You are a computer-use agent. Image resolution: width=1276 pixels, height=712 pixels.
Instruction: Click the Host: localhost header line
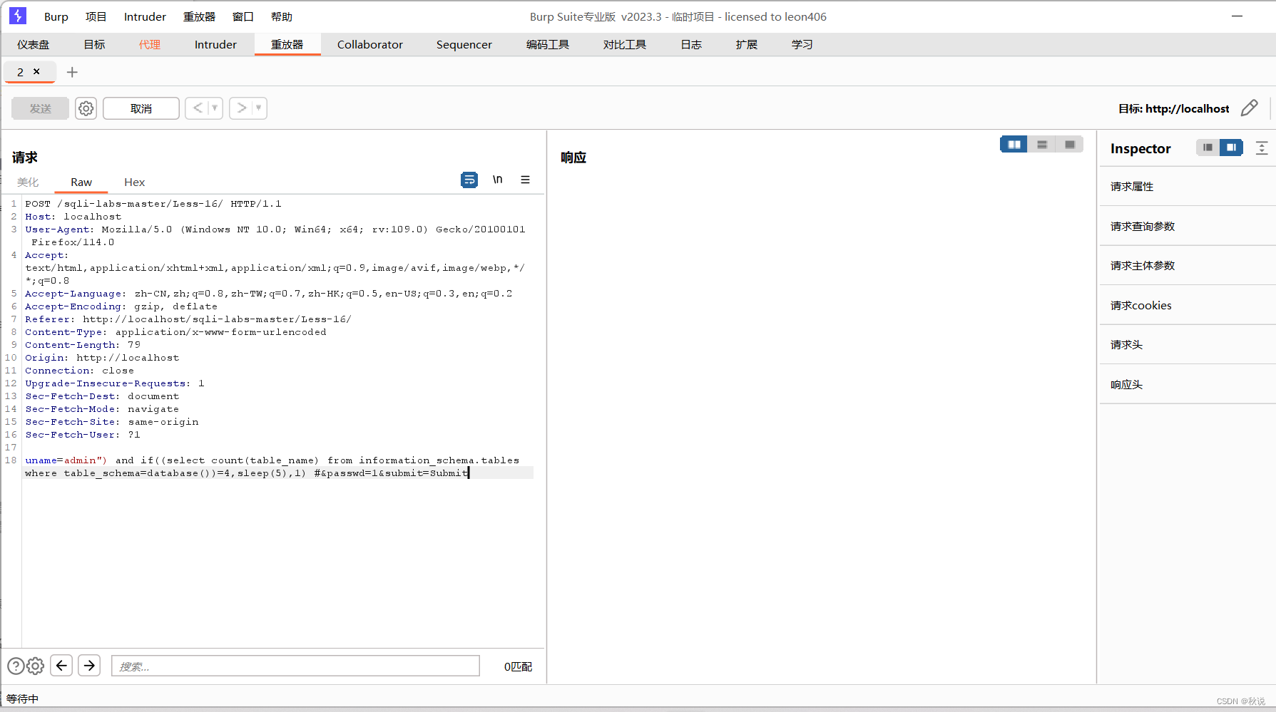[x=73, y=217]
